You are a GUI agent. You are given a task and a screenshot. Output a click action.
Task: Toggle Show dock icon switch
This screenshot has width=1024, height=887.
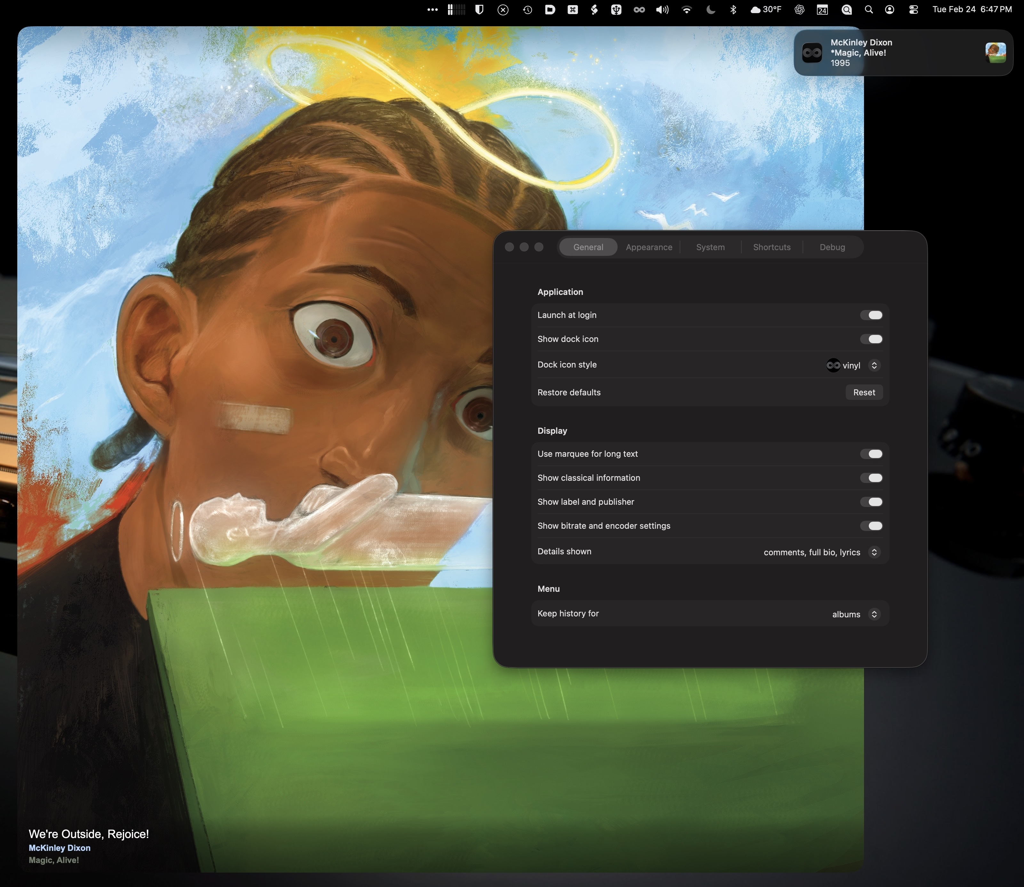click(871, 339)
